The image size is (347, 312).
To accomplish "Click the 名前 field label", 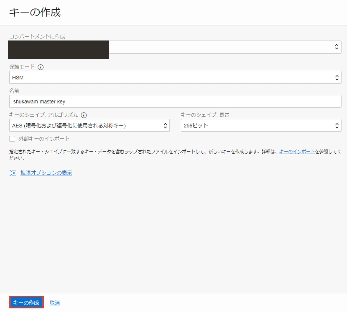I will [13, 91].
